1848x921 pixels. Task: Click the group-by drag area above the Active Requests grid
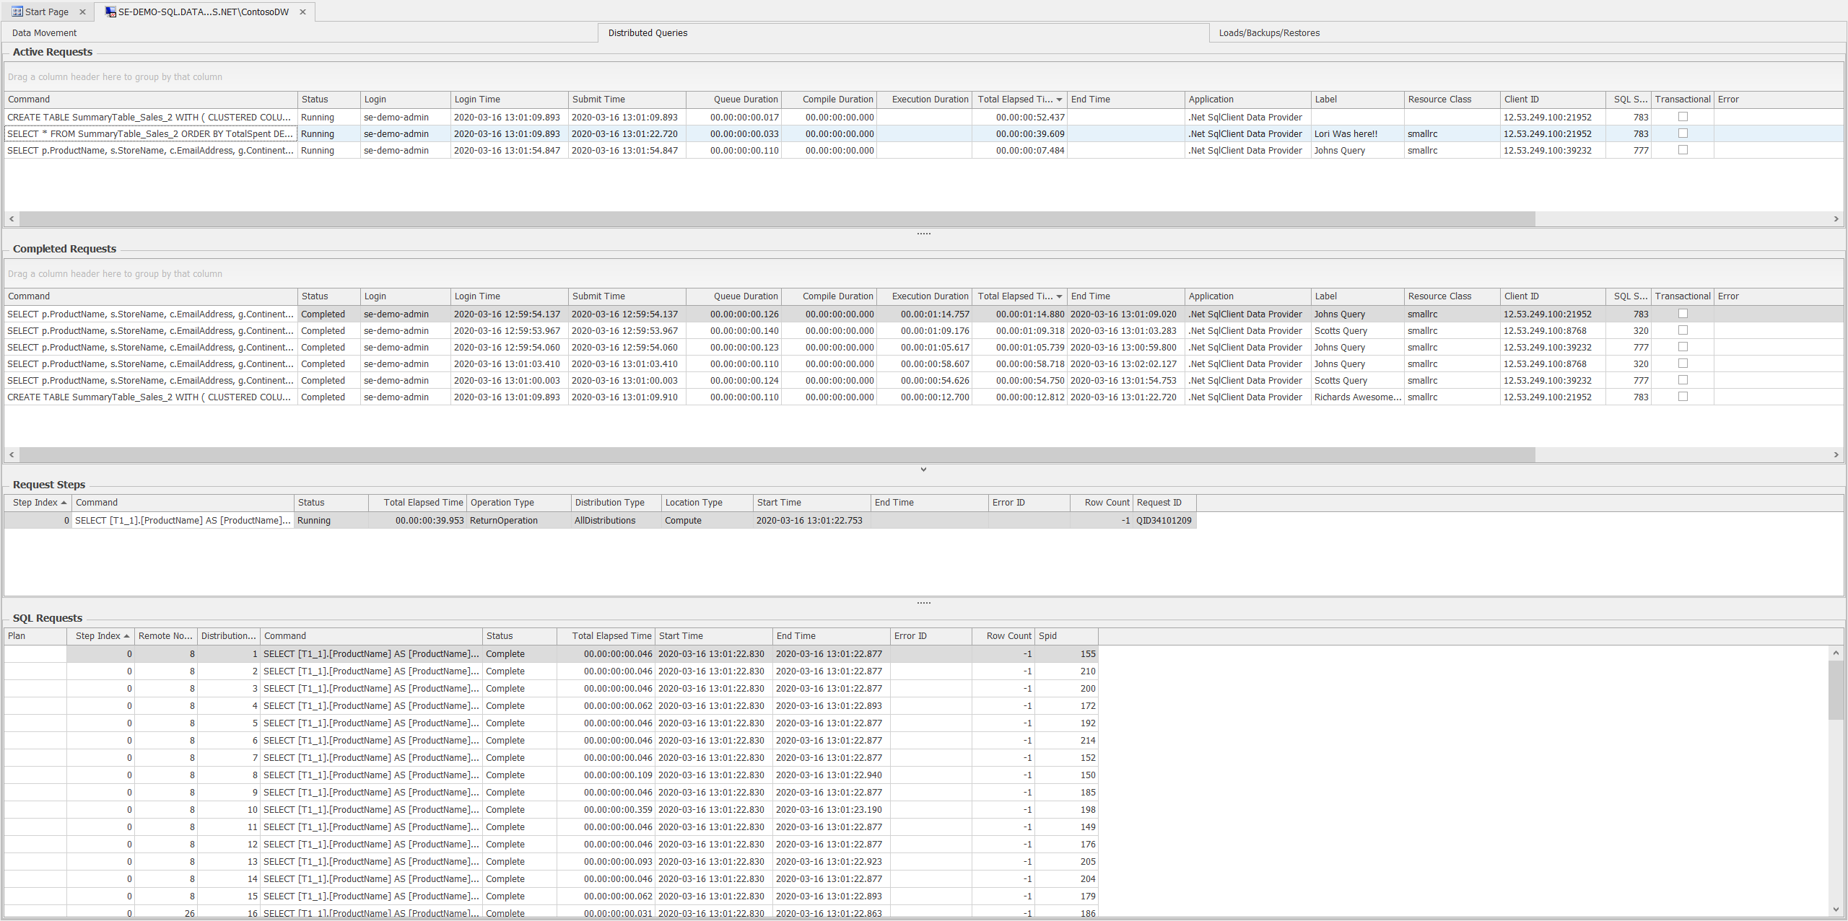[115, 76]
